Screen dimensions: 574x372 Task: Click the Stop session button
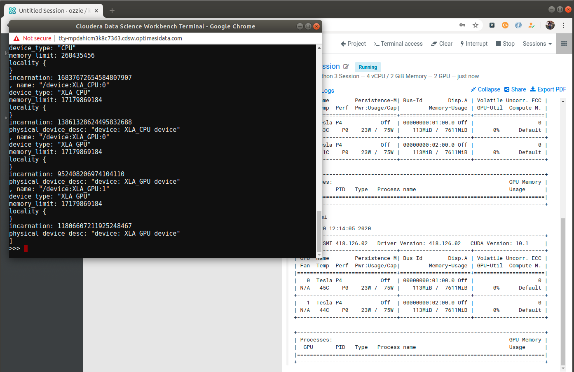pyautogui.click(x=505, y=44)
